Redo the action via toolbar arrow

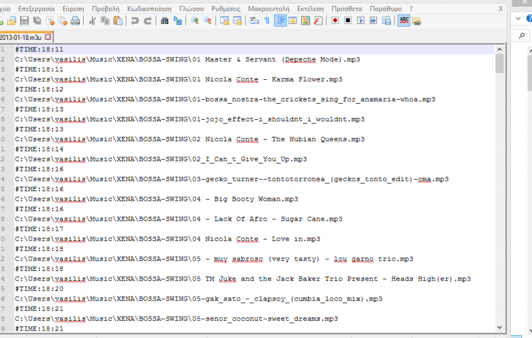click(x=148, y=21)
